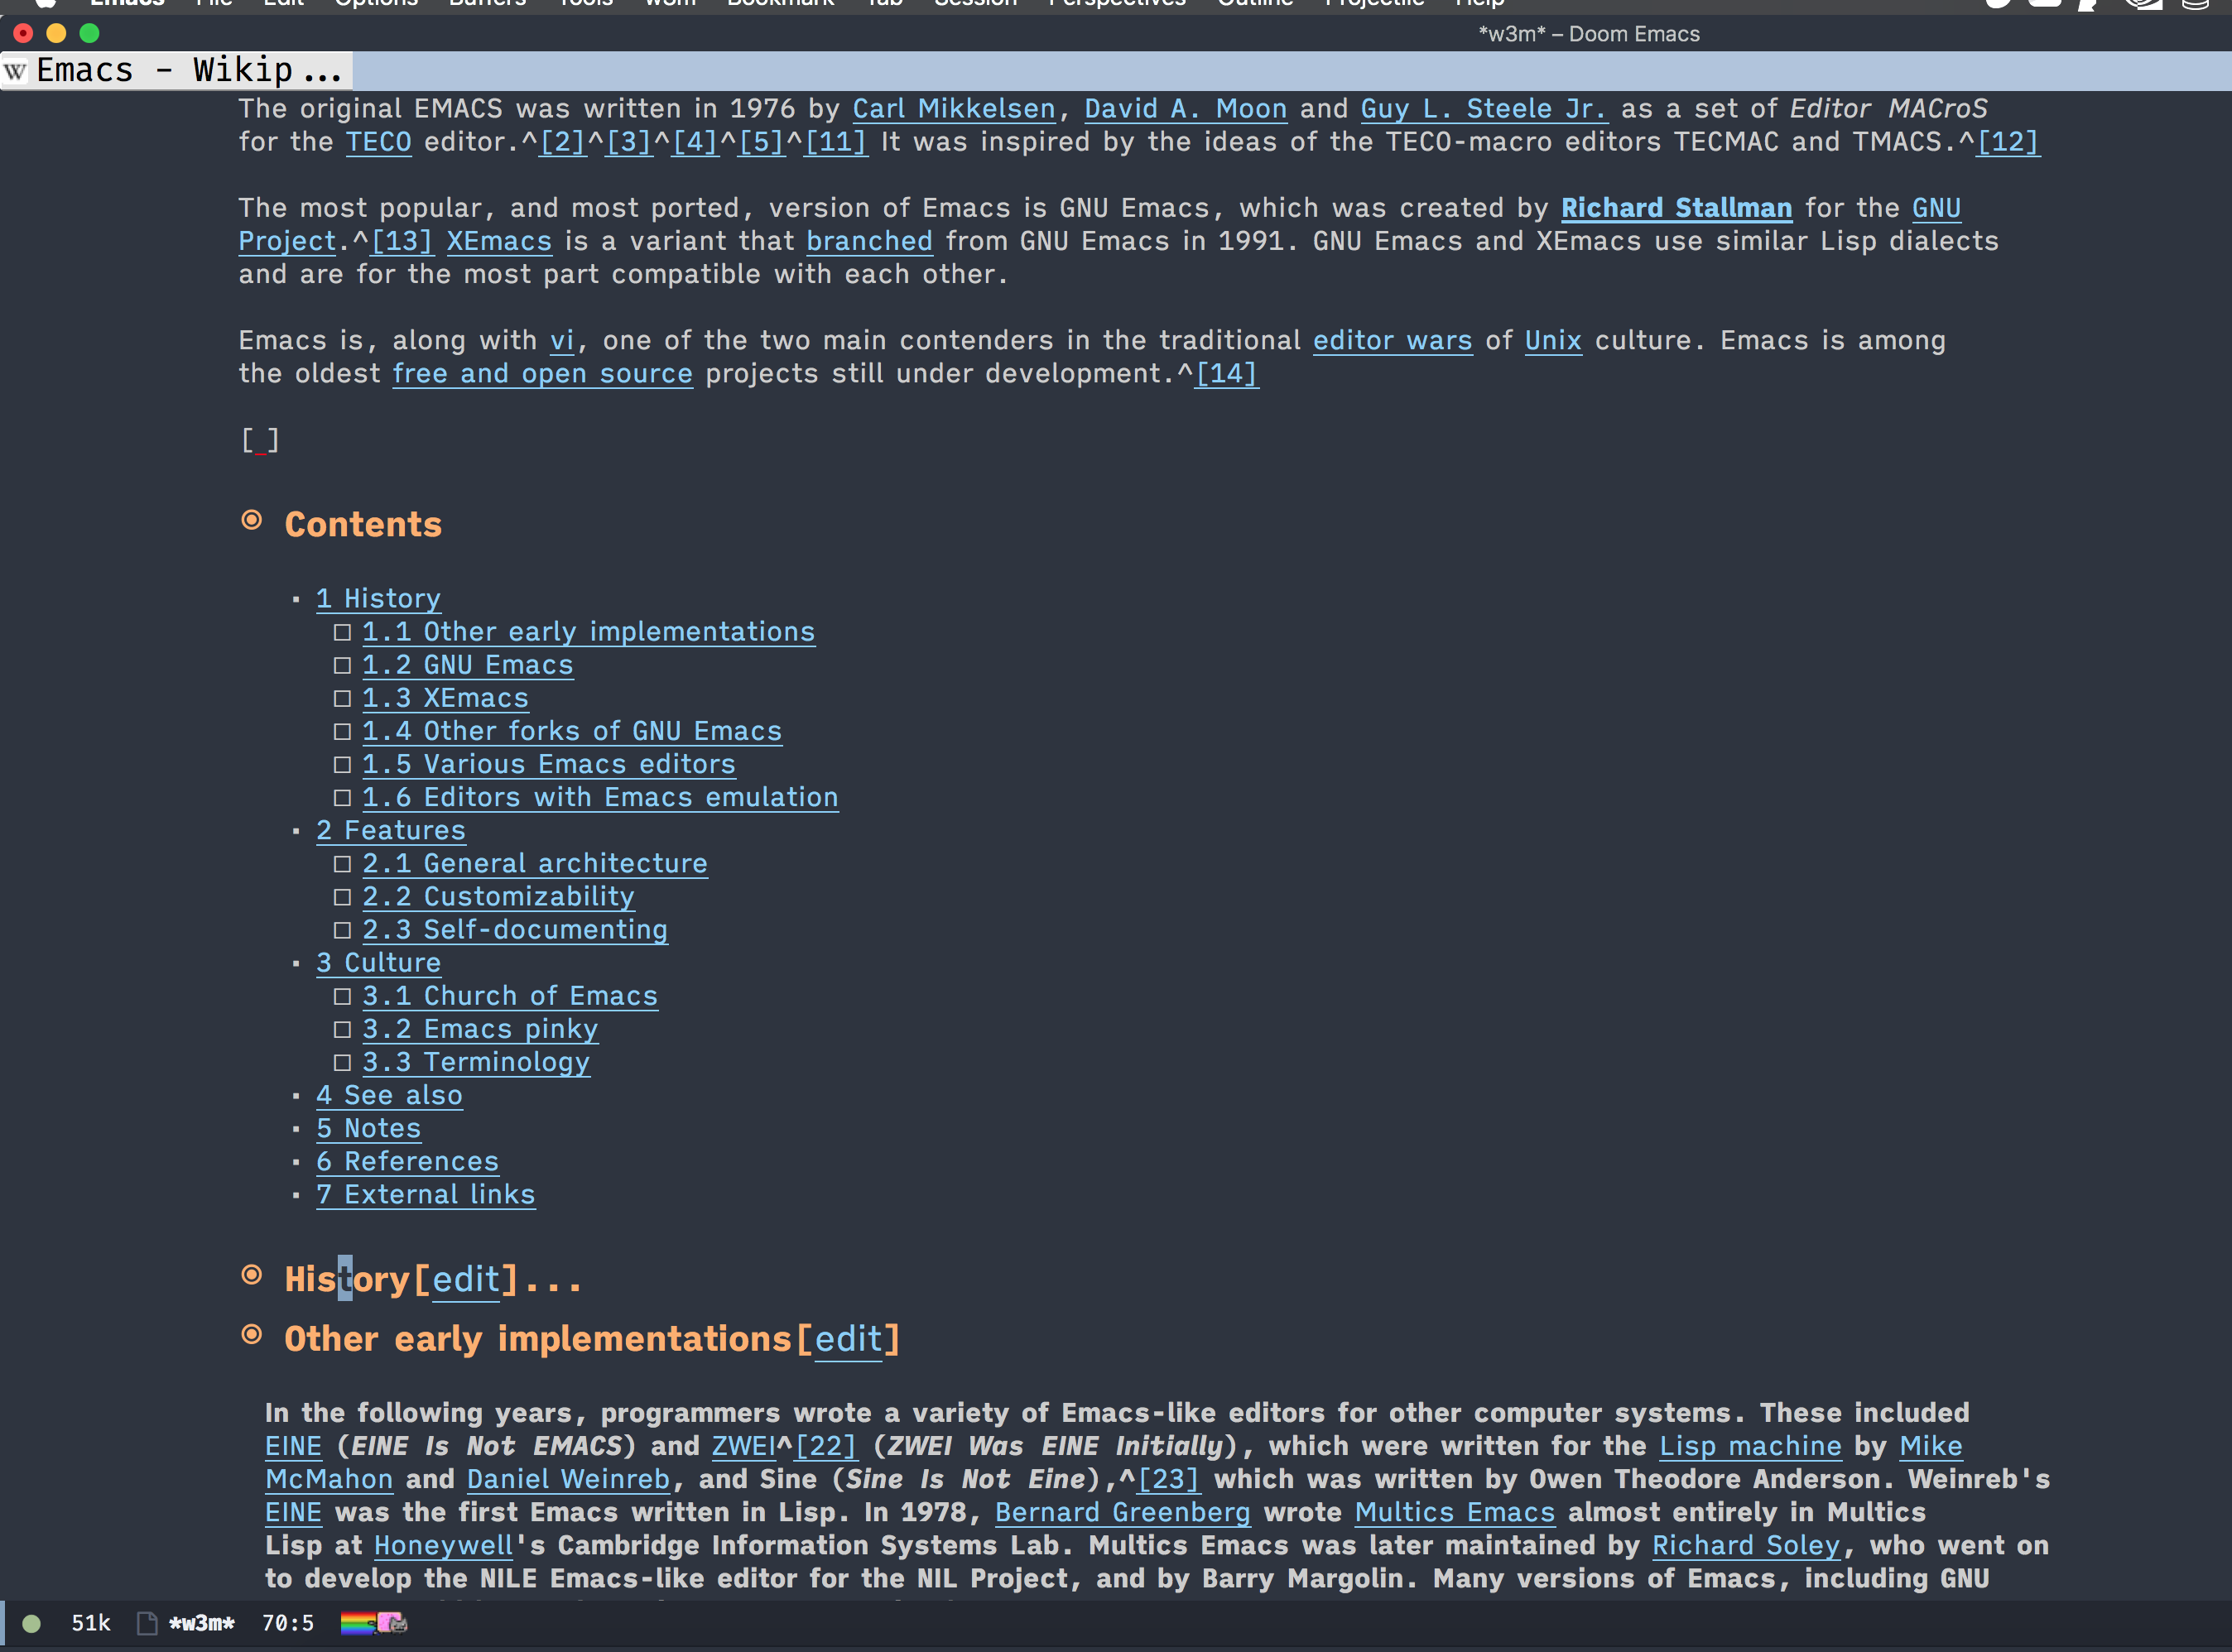Image resolution: width=2232 pixels, height=1652 pixels.
Task: Toggle the empty [ ] brackets above Contents
Action: tap(260, 440)
